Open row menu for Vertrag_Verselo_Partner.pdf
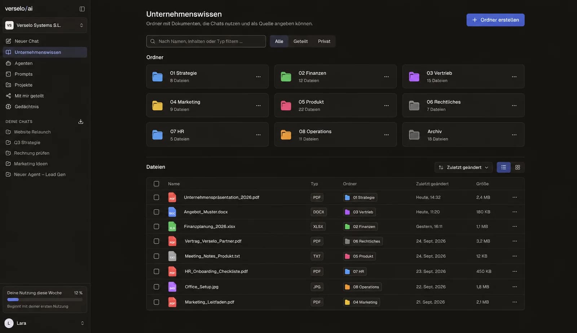 [x=515, y=241]
